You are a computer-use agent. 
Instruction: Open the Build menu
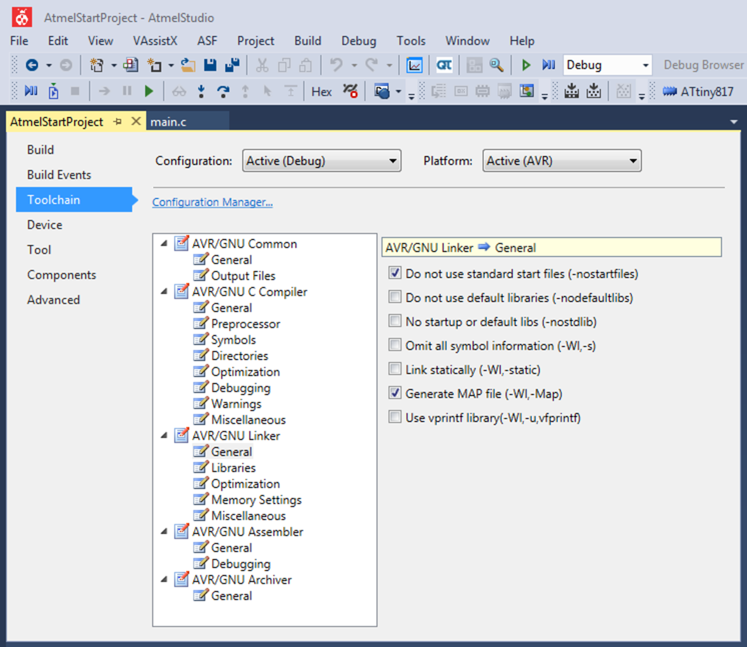pyautogui.click(x=308, y=41)
